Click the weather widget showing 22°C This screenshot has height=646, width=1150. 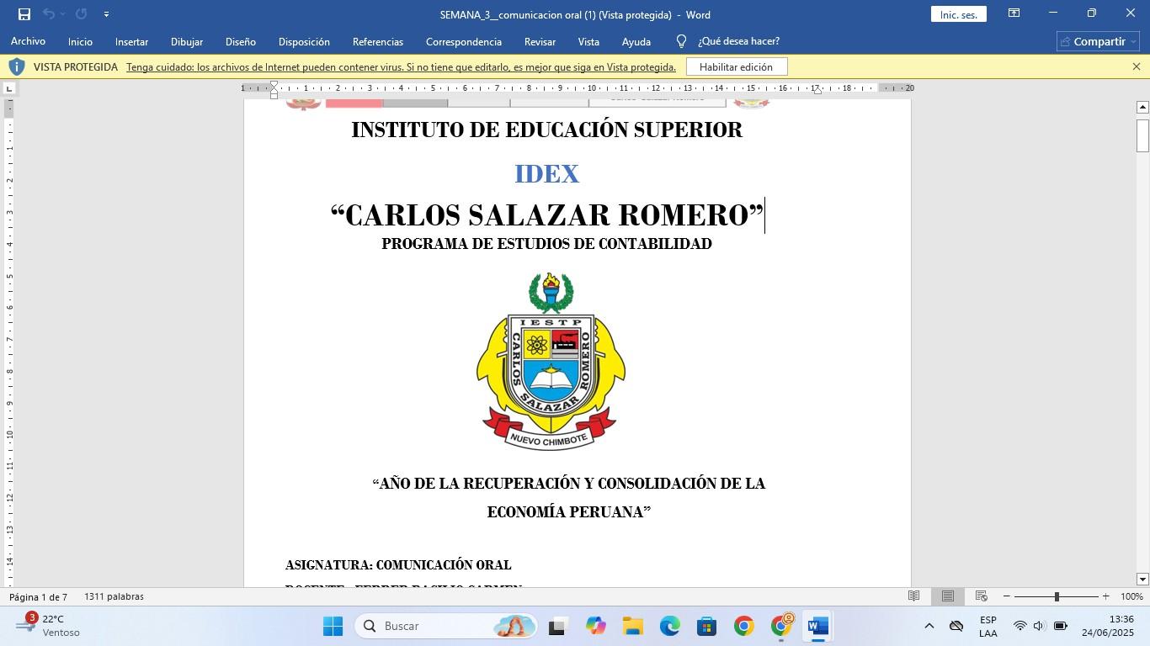[51, 626]
